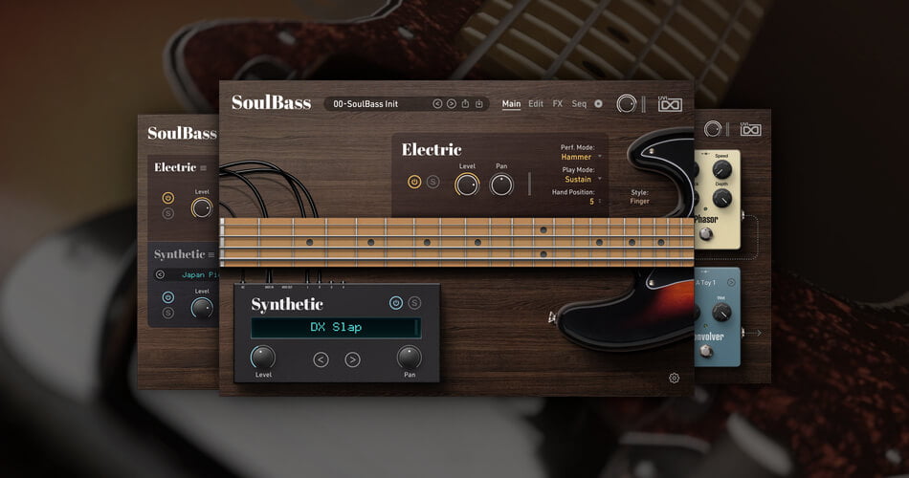Select the previous Synthetic preset arrow below DX Slap
The width and height of the screenshot is (909, 478).
(321, 359)
